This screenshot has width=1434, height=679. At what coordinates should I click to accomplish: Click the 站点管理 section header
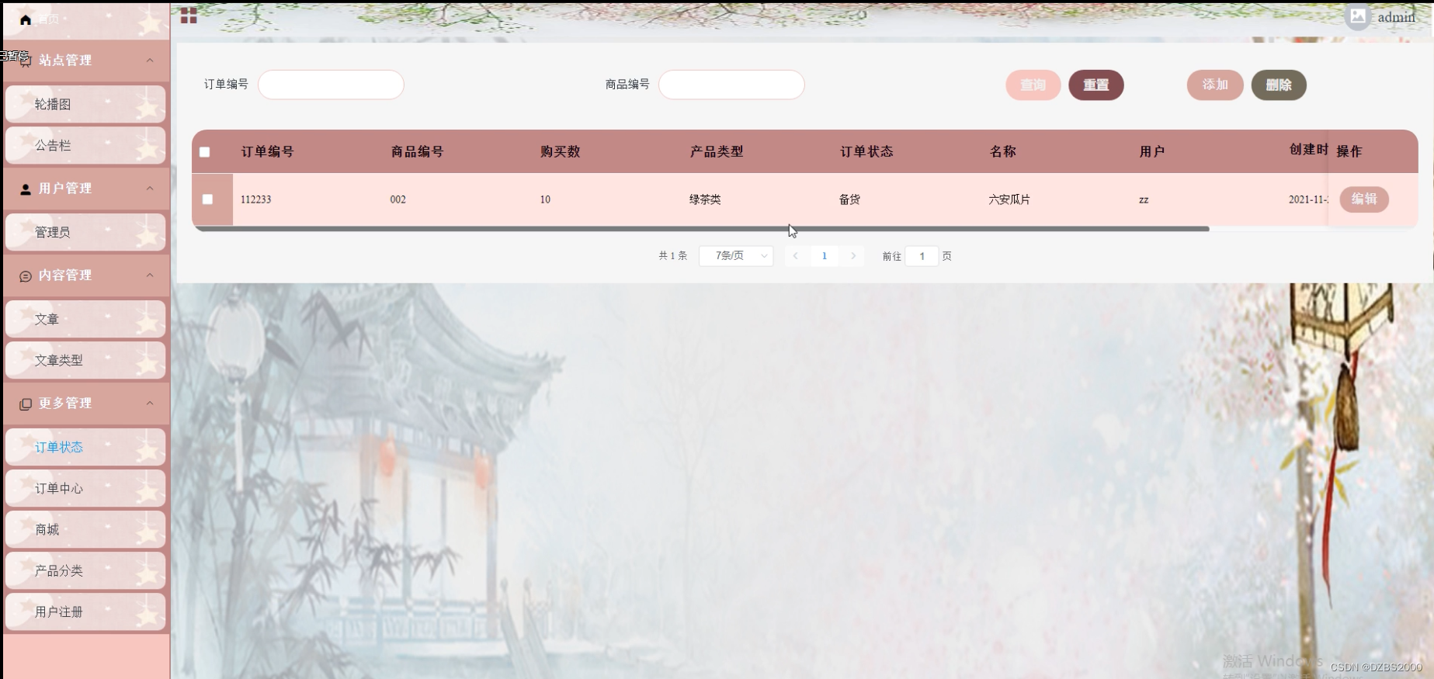(x=85, y=61)
